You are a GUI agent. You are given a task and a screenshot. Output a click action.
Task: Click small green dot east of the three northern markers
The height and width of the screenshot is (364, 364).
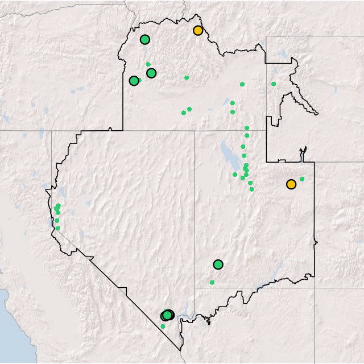(x=187, y=77)
